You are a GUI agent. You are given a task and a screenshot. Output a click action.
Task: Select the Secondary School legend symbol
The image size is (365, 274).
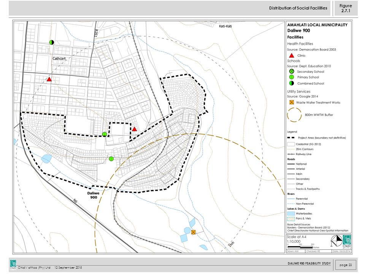click(x=292, y=71)
